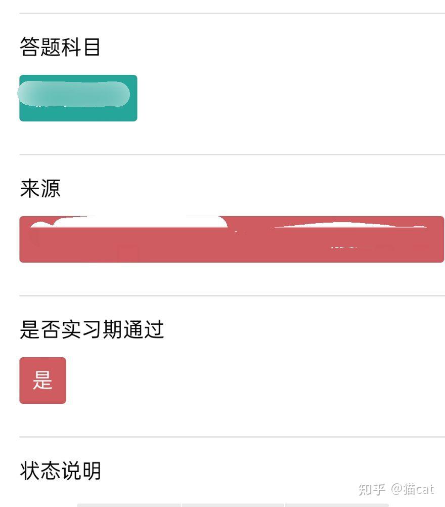Screen dimensions: 445x507
Task: Click the 来源 section heading
Action: [40, 188]
